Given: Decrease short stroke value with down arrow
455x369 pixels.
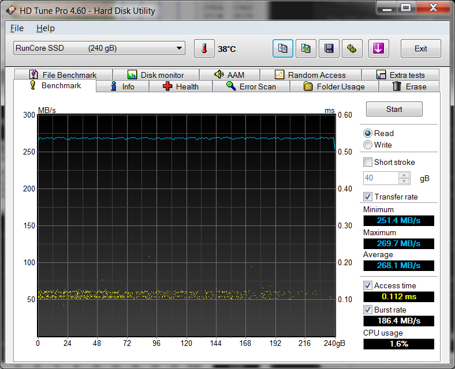Looking at the screenshot, I should tap(404, 181).
